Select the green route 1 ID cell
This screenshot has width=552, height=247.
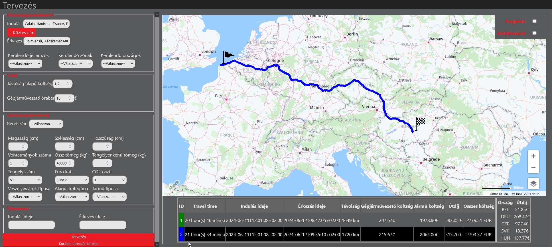(181, 221)
